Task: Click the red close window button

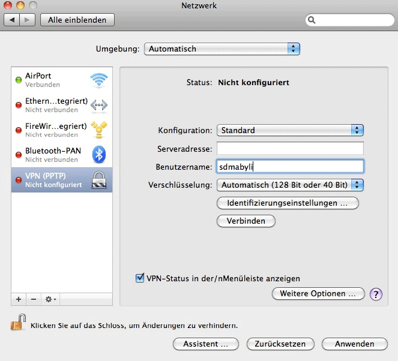Action: click(8, 5)
